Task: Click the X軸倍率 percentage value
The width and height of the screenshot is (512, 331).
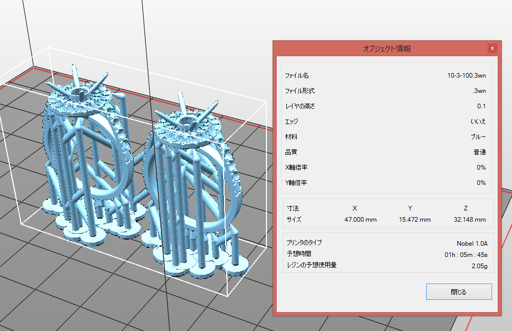Action: 480,168
